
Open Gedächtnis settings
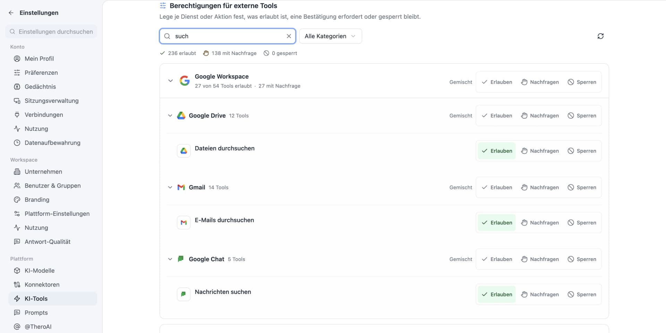click(53, 87)
